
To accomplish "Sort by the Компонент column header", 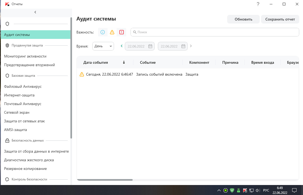I will pos(199,62).
